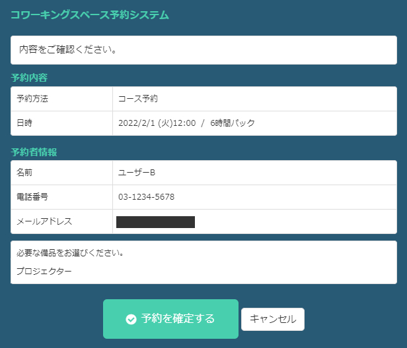Select the ユーザーB name value
Viewport: 407px width, 348px height.
(137, 173)
